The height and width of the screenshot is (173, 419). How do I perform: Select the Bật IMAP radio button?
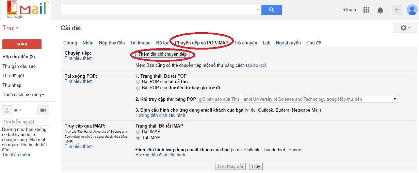(x=138, y=132)
